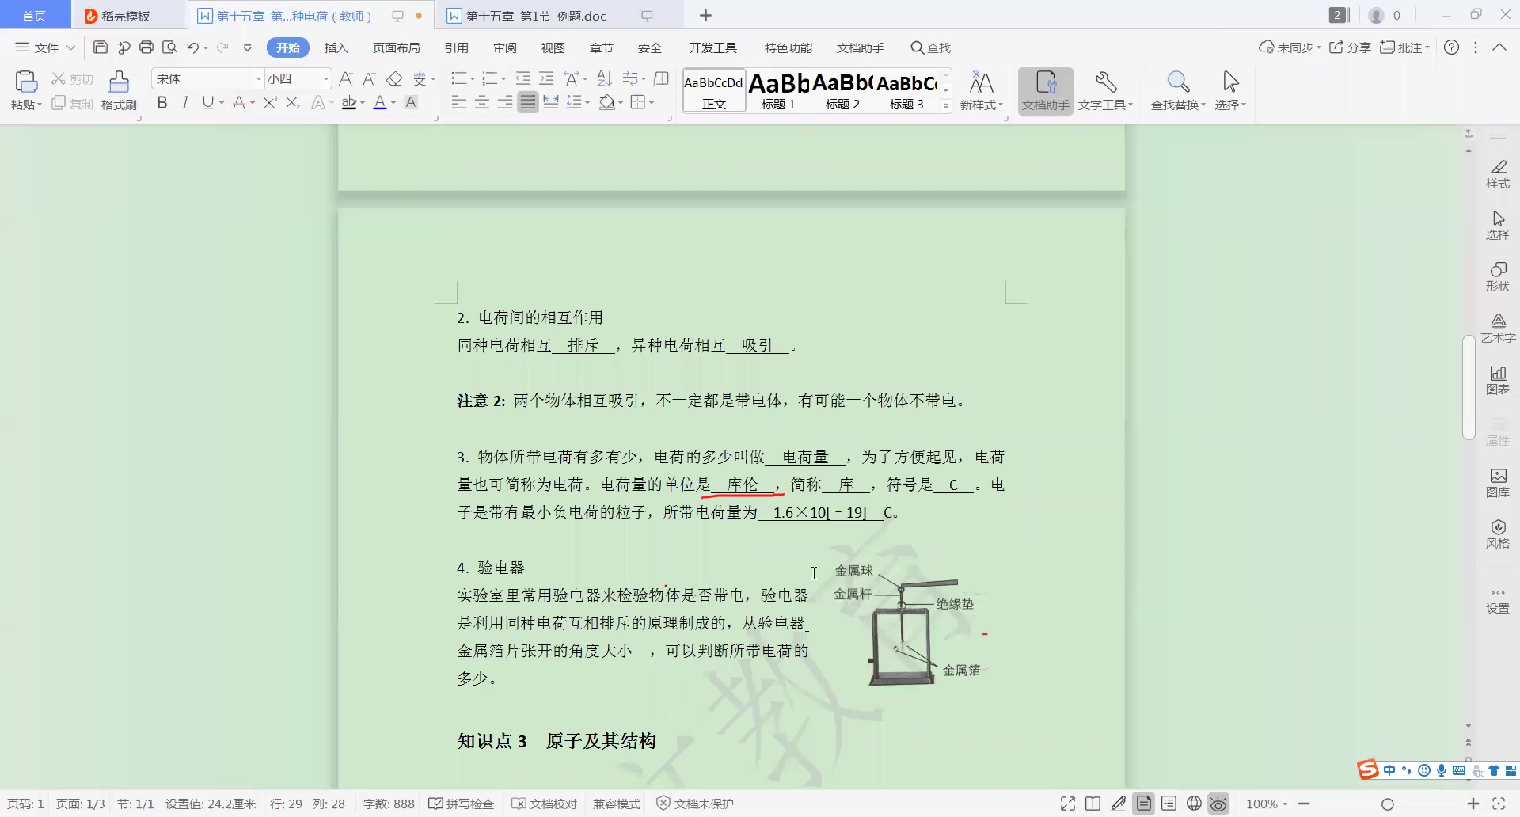
Task: Set justified text alignment
Action: [x=528, y=102]
